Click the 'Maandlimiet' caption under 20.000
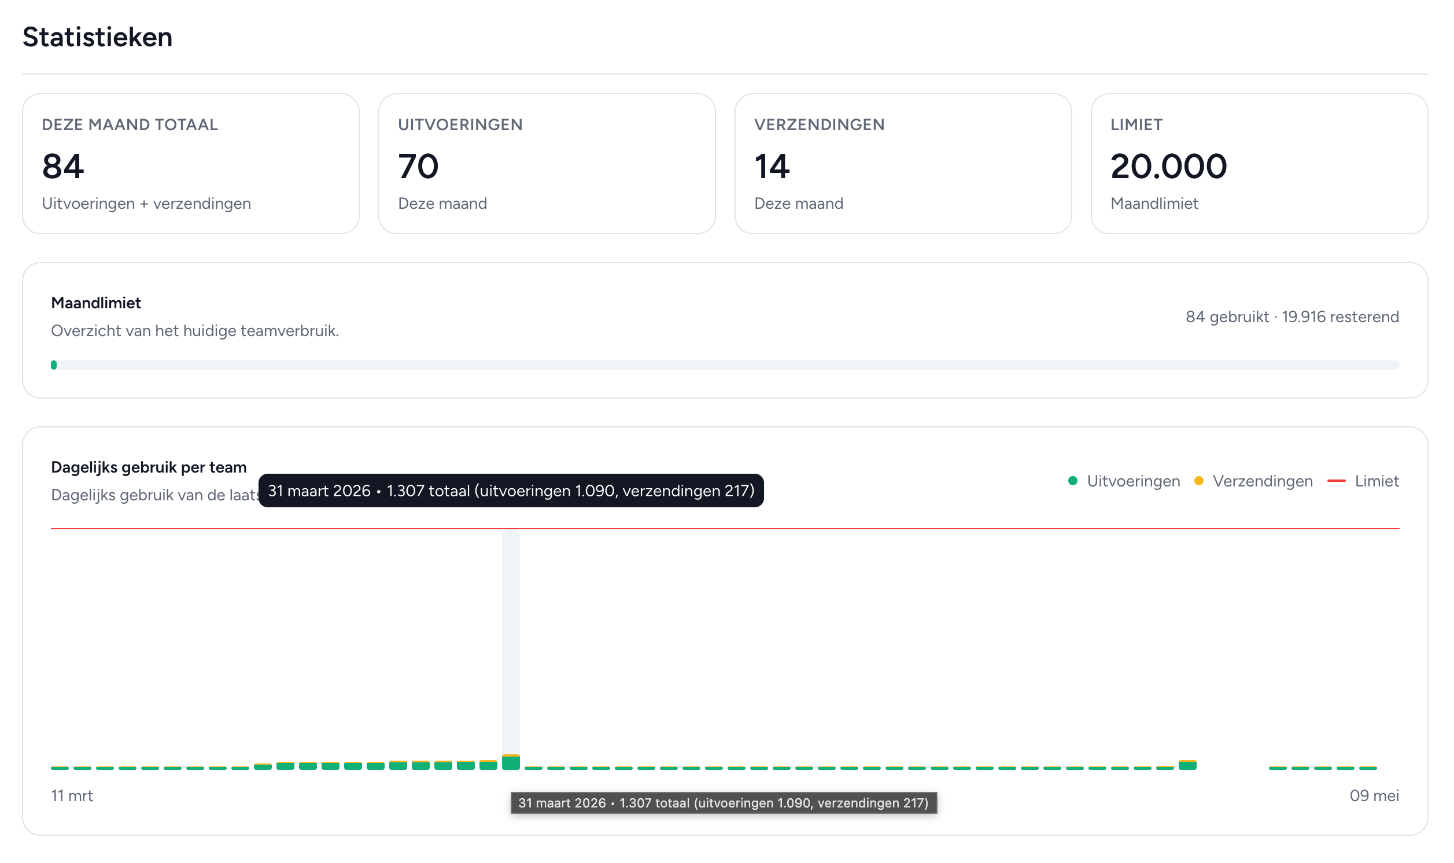The width and height of the screenshot is (1454, 863). [x=1154, y=204]
